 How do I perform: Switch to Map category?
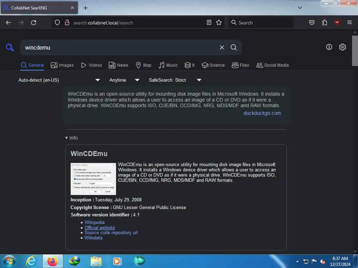click(x=143, y=65)
